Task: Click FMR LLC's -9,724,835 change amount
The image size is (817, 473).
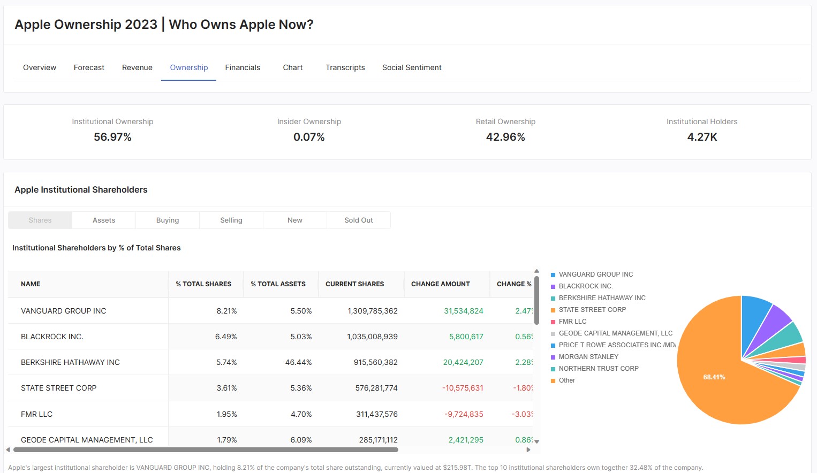Action: click(x=464, y=414)
